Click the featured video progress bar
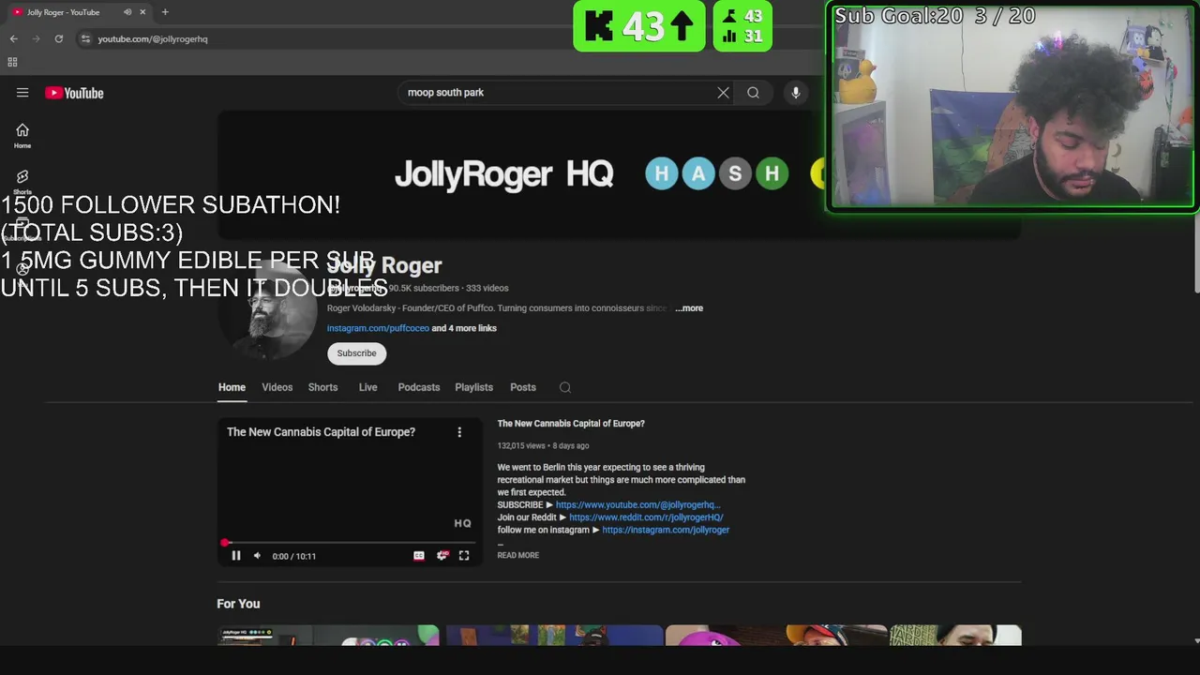Screen dimensions: 1200x675 coord(351,543)
